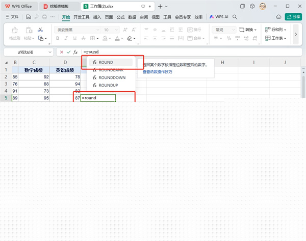Click the decrease decimal places icon
Viewport: 306px width, 241px height.
[255, 38]
